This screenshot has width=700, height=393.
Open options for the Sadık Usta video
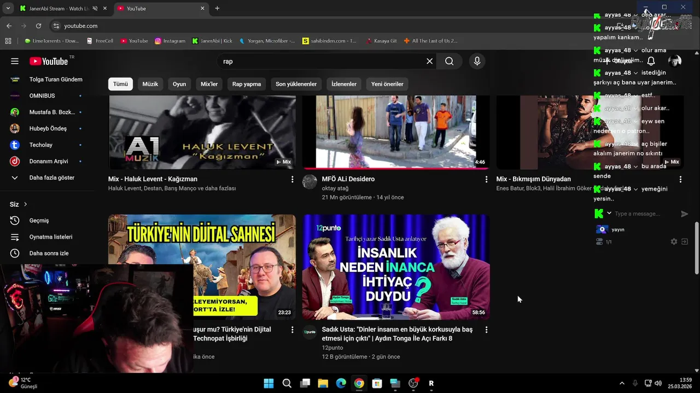coord(486,330)
